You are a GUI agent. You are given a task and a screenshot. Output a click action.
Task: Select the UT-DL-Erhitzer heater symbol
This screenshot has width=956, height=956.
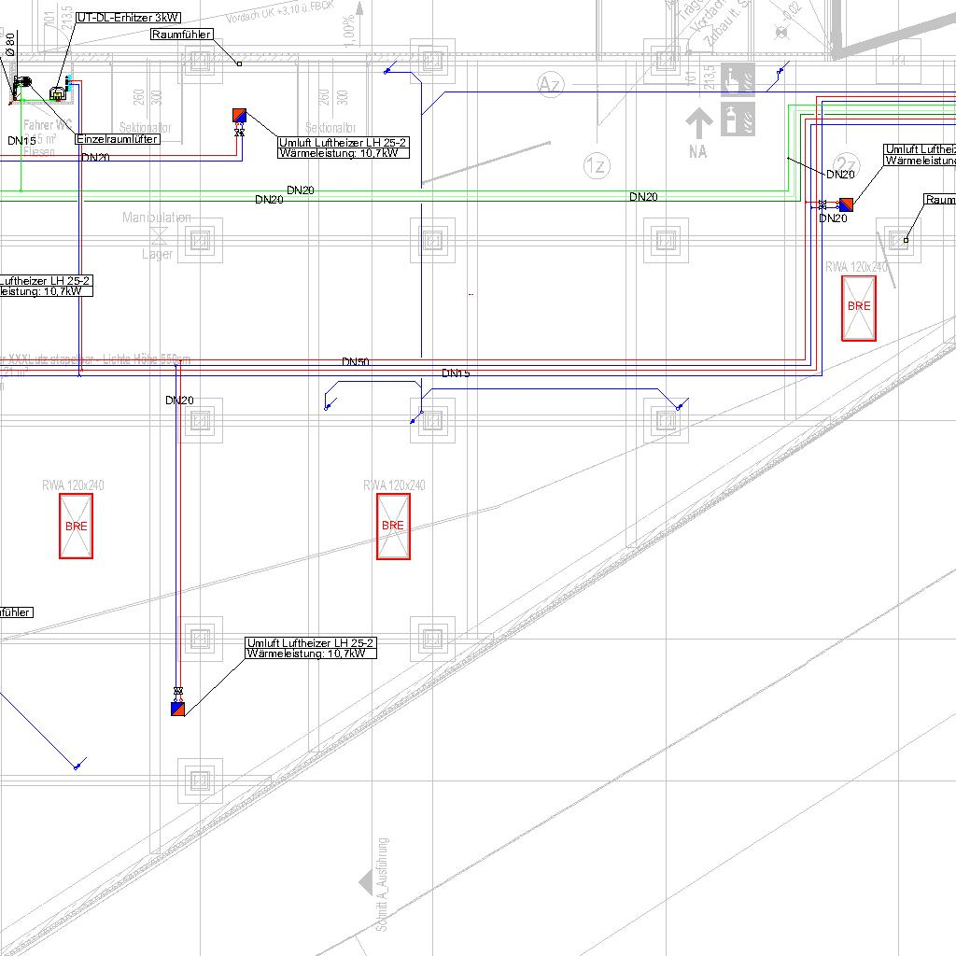point(59,92)
